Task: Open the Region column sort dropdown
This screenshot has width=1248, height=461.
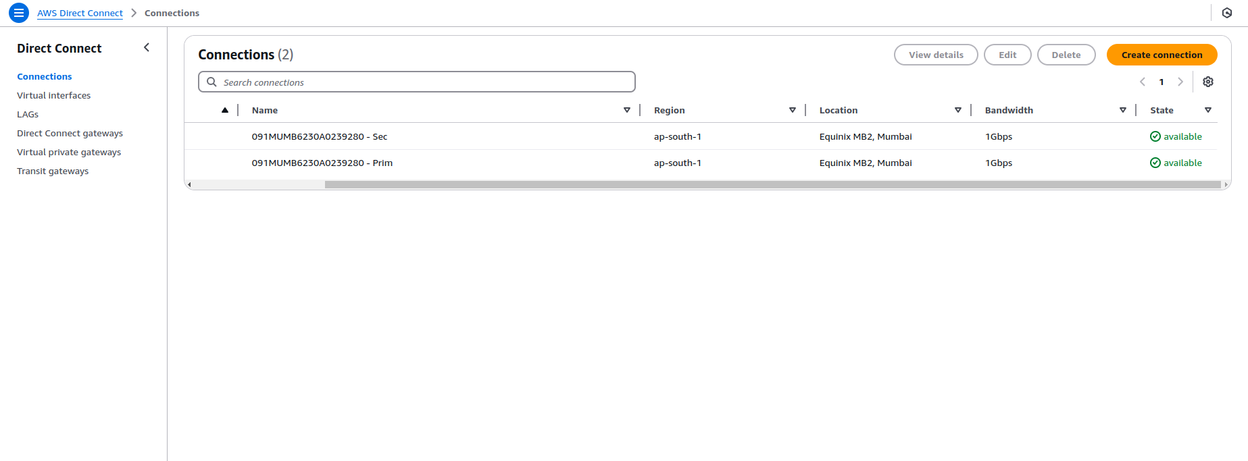Action: point(793,110)
